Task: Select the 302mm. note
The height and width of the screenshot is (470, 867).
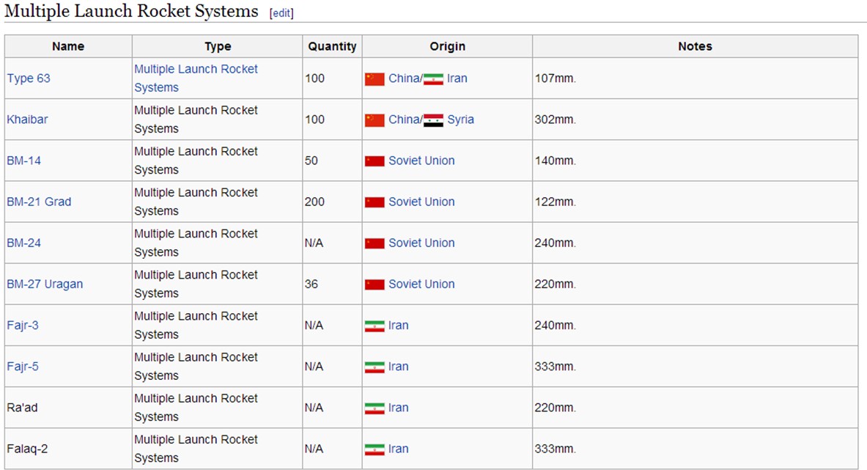Action: [x=555, y=120]
